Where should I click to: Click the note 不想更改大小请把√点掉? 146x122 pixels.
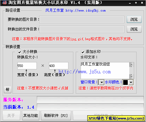(x=43, y=88)
